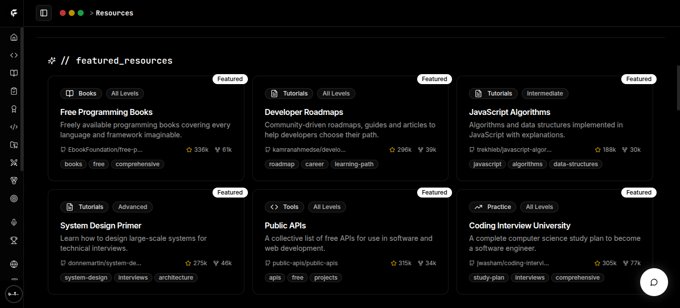Click the public-apis/public-apis repo text
The height and width of the screenshot is (308, 680).
pyautogui.click(x=305, y=263)
